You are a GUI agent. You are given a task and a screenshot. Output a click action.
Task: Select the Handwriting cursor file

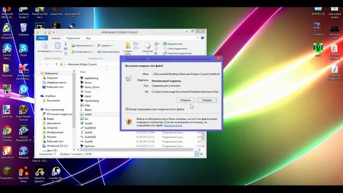[x=92, y=101]
